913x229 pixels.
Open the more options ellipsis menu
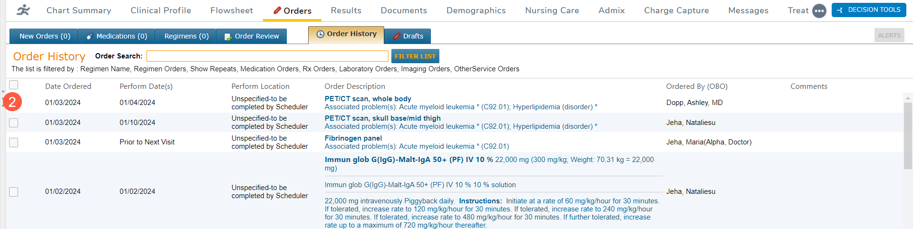click(x=819, y=10)
